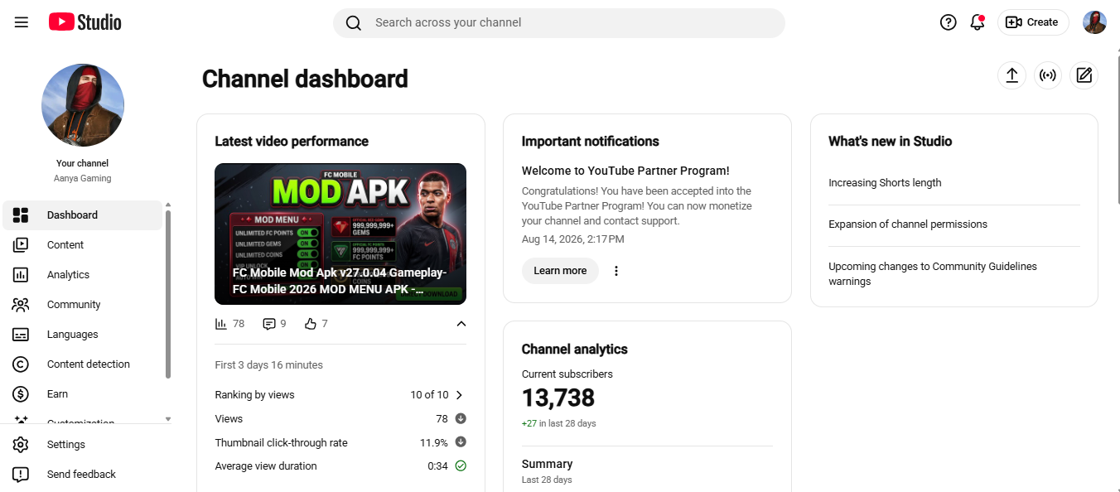Click the sidebar scroll down arrow
Viewport: 1120px width, 492px height.
pyautogui.click(x=168, y=419)
